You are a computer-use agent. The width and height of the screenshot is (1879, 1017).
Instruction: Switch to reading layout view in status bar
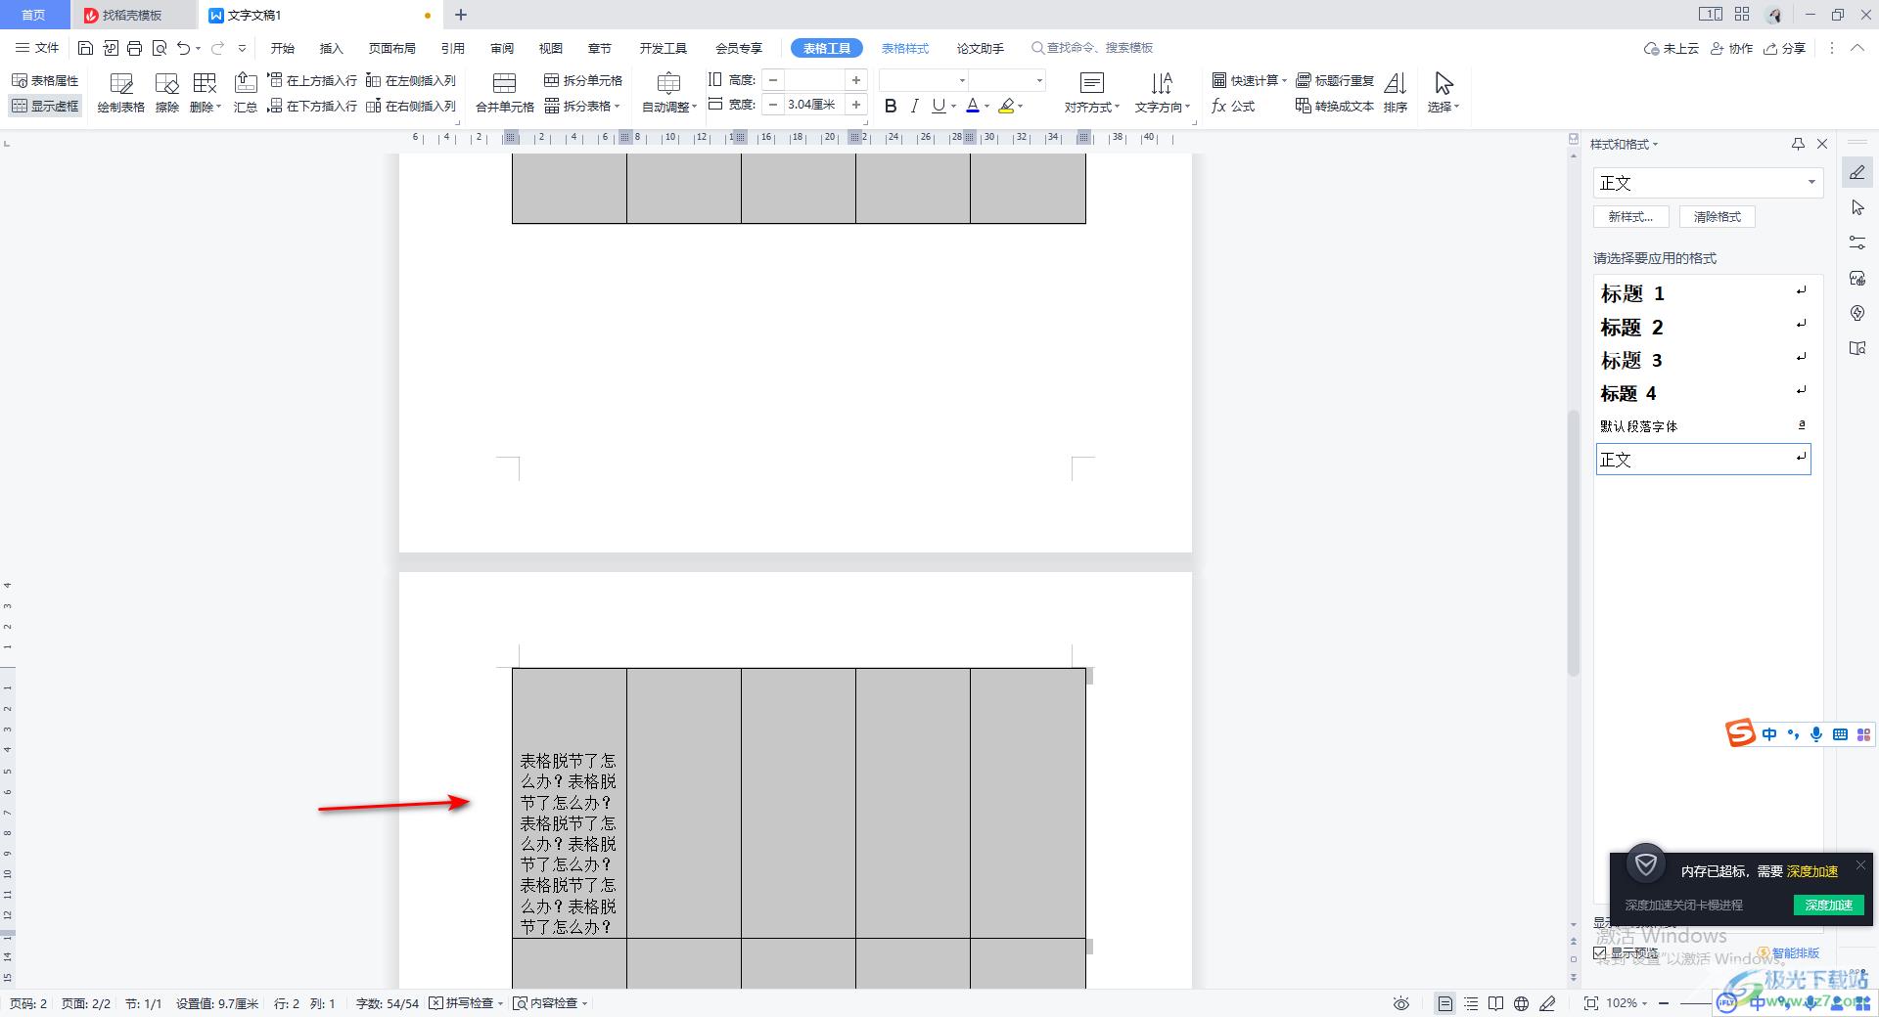(x=1496, y=1003)
